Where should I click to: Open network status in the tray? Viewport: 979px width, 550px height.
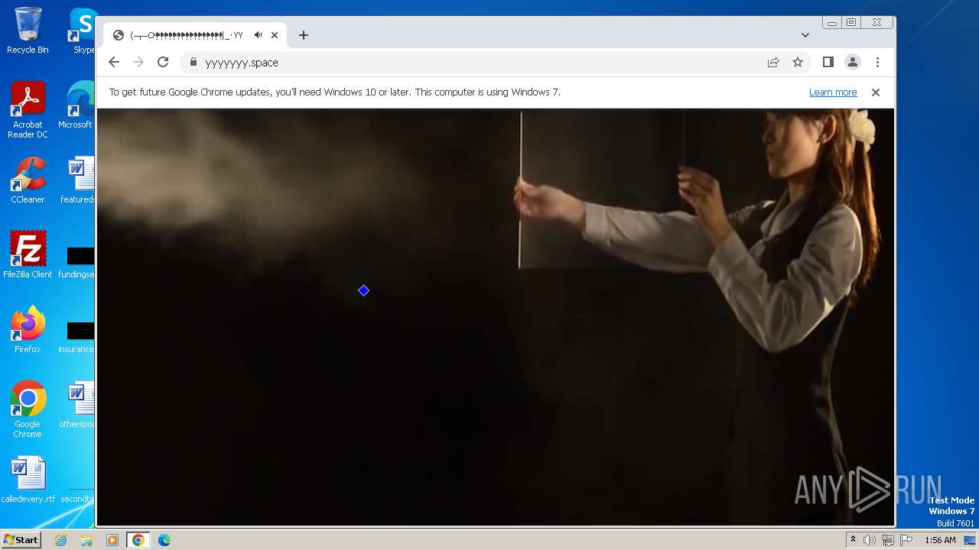pyautogui.click(x=888, y=540)
